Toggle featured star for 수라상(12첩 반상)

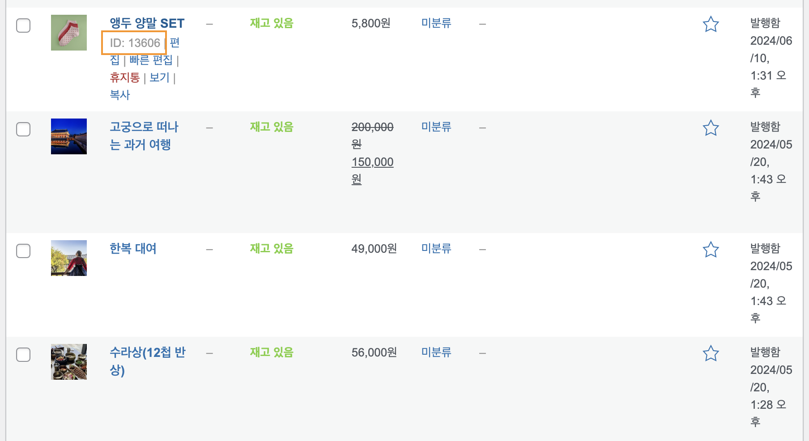pyautogui.click(x=711, y=353)
